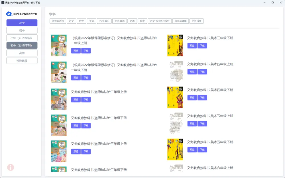Image resolution: width=285 pixels, height=178 pixels.
Task: Download the 美术三年级上册 textbook
Action: tap(202, 46)
